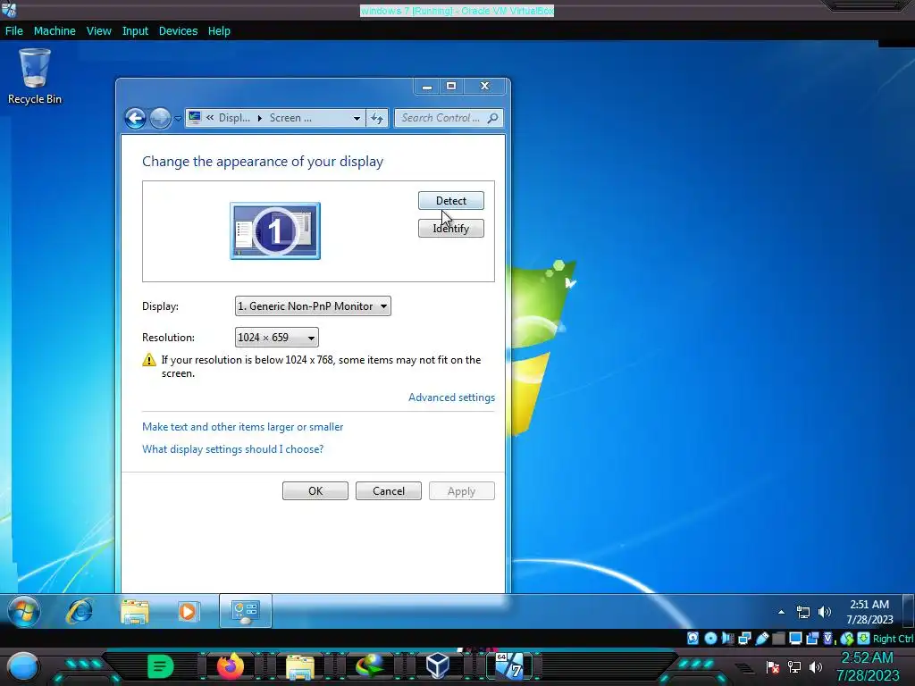The image size is (915, 686).
Task: Click the VirtualBox optical disc icon
Action: click(710, 638)
